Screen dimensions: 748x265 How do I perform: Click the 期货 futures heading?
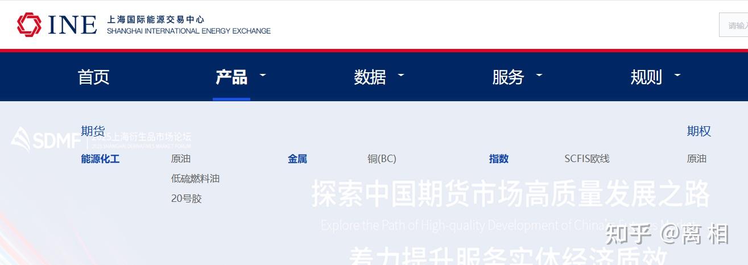93,131
